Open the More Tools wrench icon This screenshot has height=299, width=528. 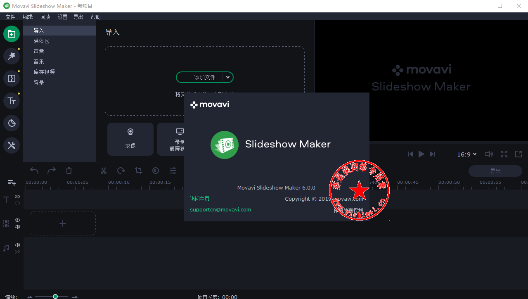click(12, 145)
